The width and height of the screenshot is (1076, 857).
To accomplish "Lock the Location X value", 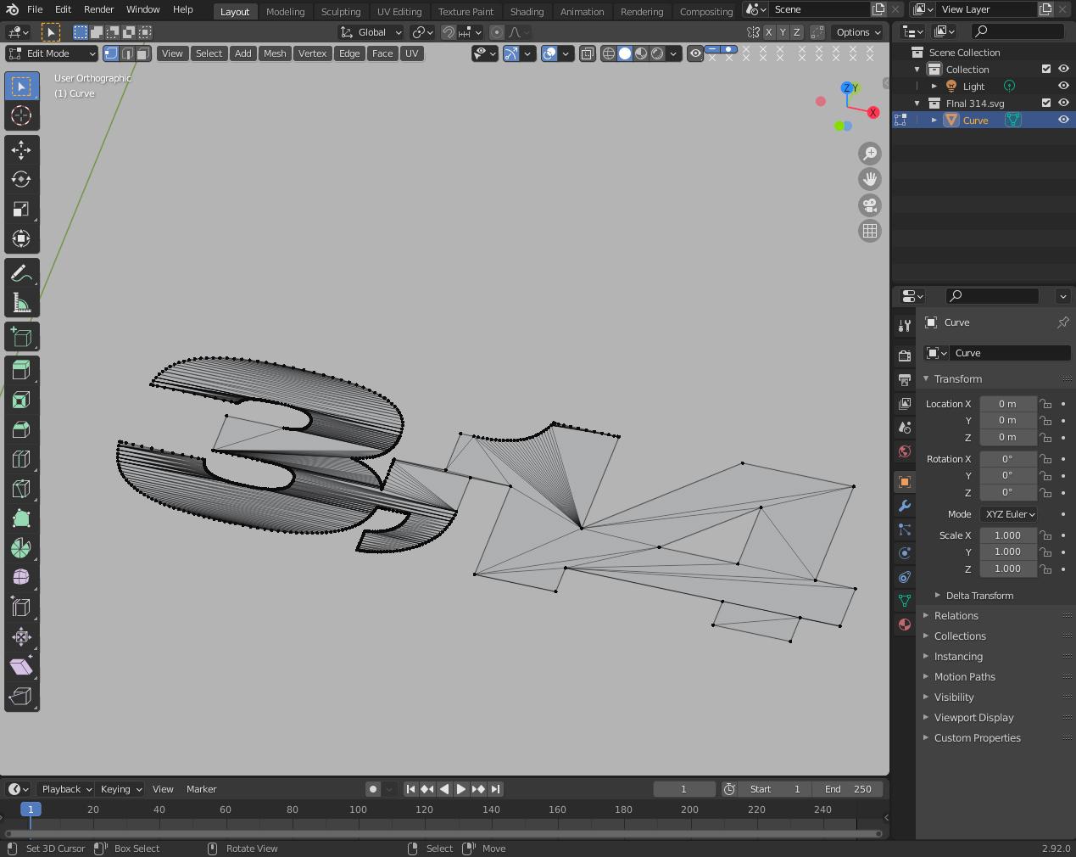I will 1046,404.
